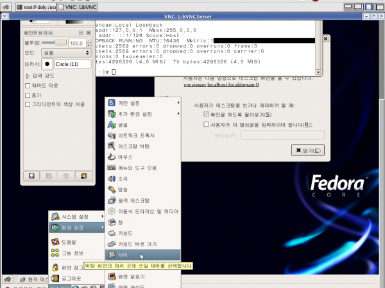
Task: Enable the 그라디언트의 색상 사용 checkbox
Action: click(x=28, y=104)
